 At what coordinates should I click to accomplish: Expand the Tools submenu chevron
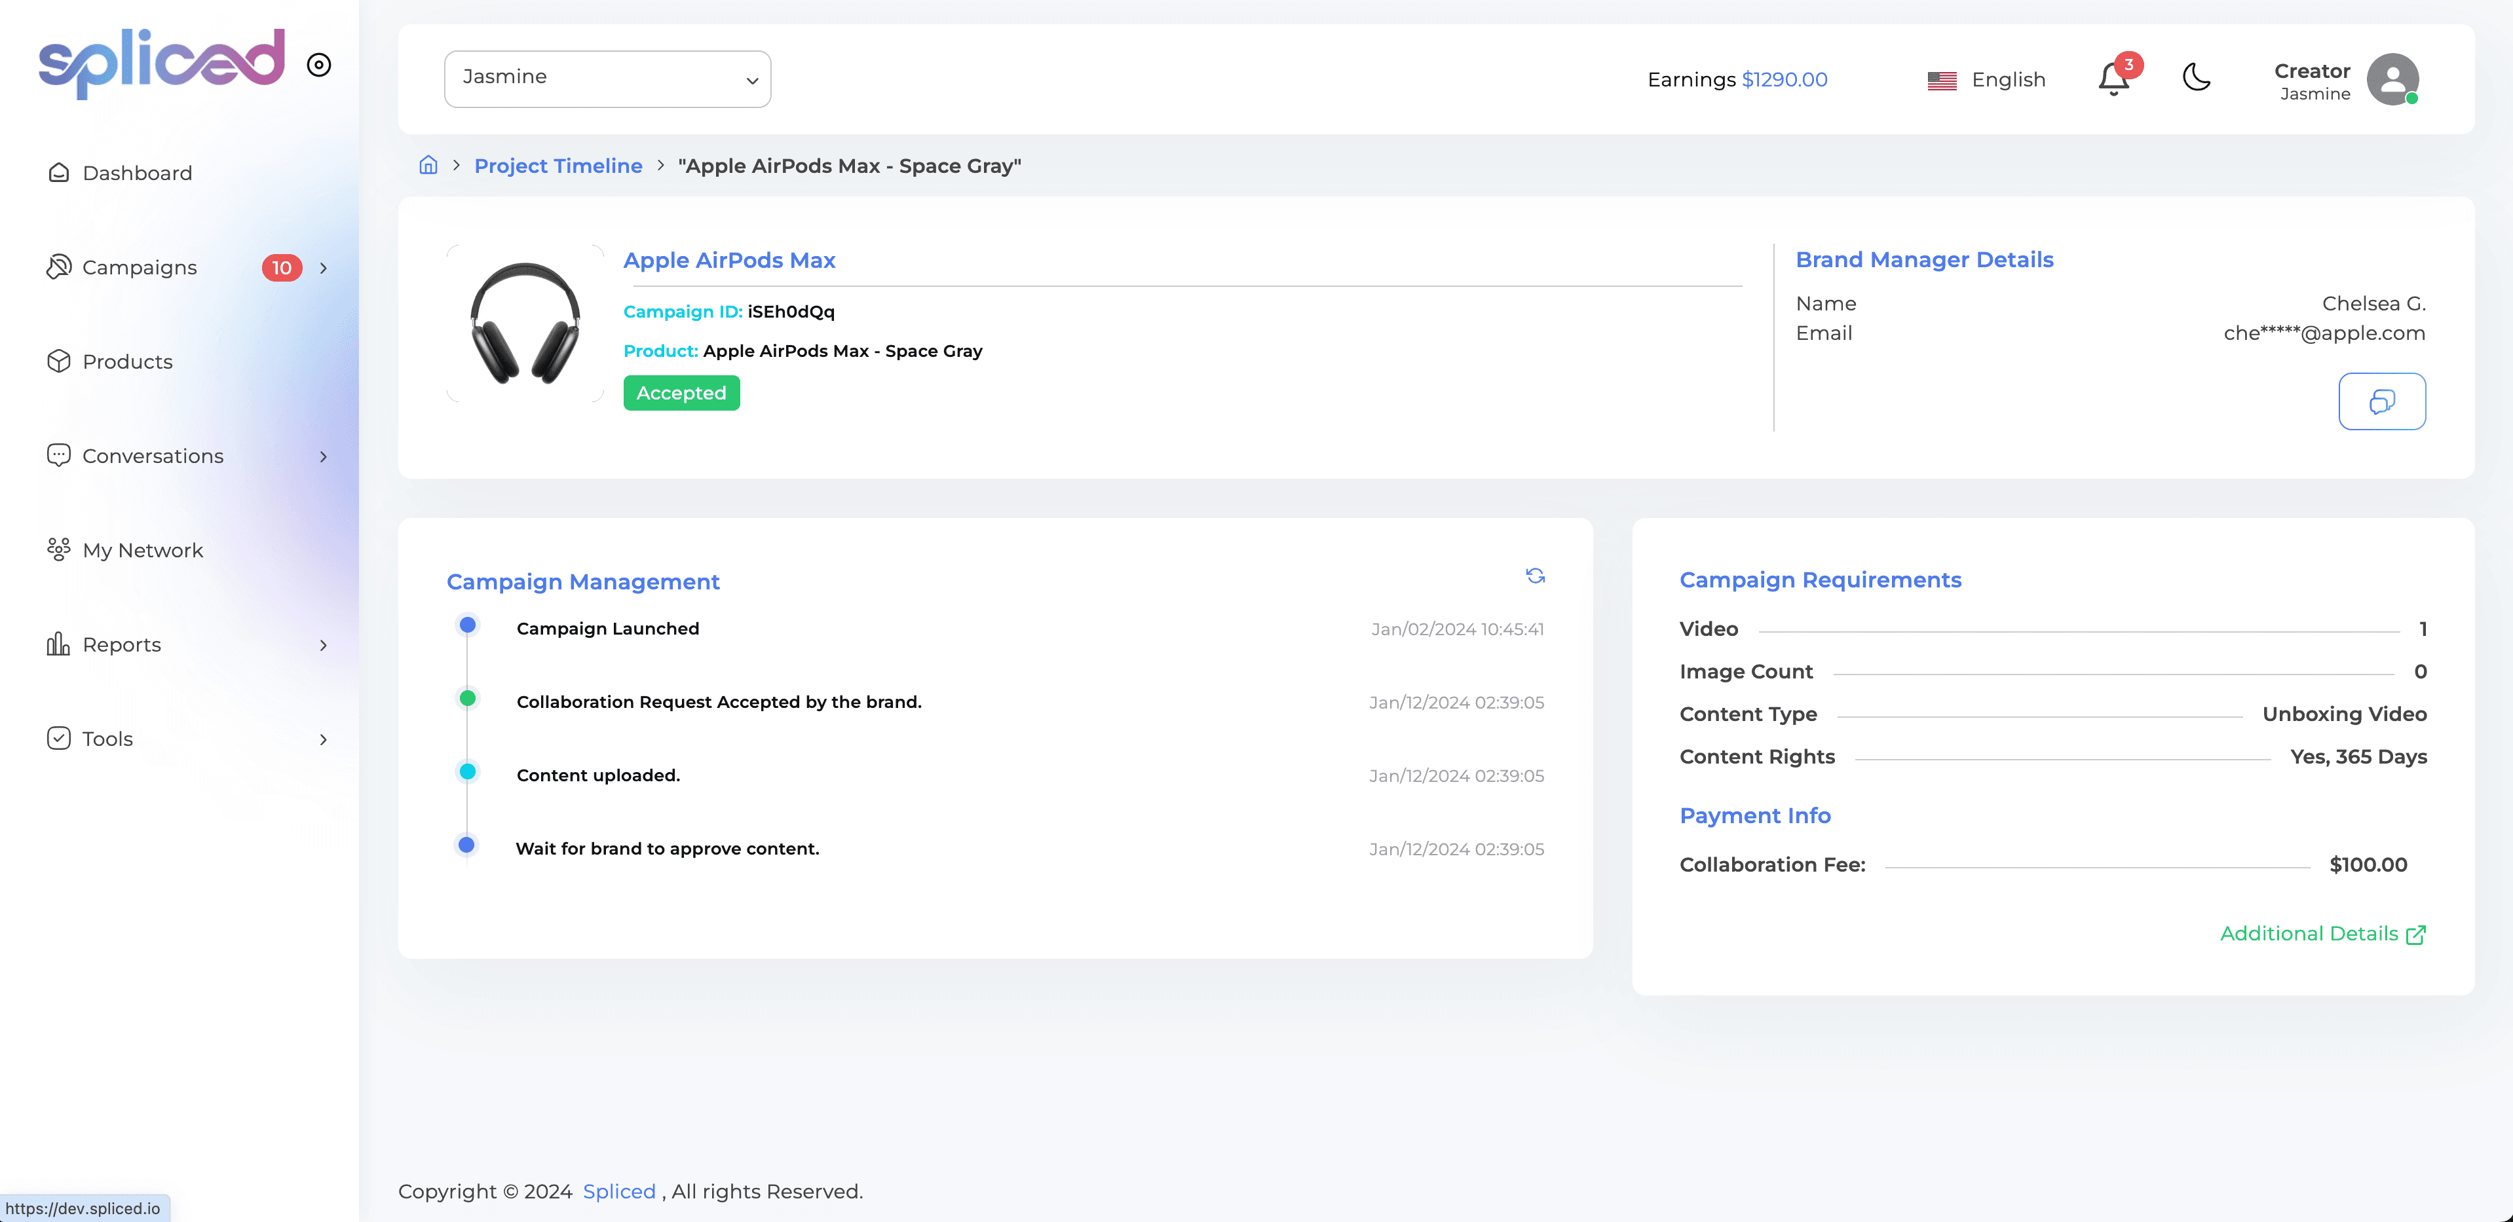(324, 739)
